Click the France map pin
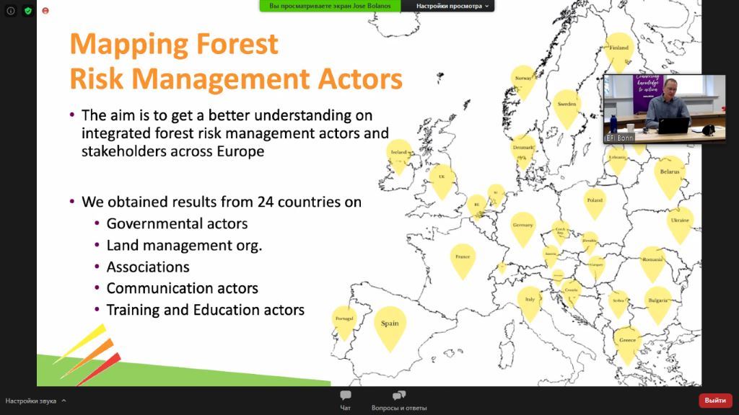This screenshot has height=415, width=739. [x=463, y=261]
